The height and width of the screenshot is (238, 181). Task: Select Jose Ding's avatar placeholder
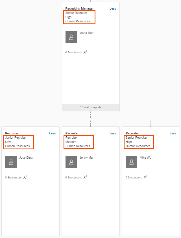(11, 162)
